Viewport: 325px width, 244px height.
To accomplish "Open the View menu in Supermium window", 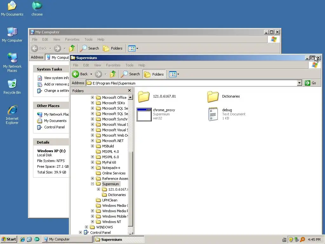I will [97, 65].
